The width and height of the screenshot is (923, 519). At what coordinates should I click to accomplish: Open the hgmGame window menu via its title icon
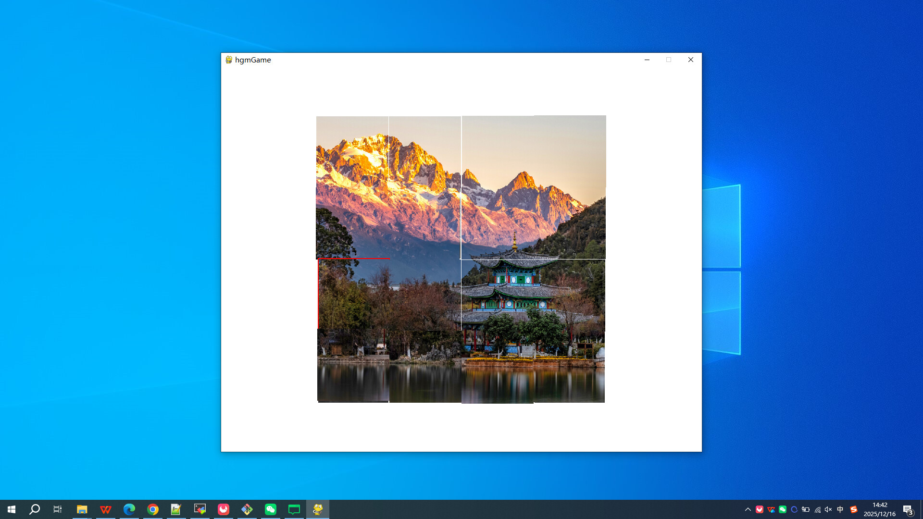(228, 60)
